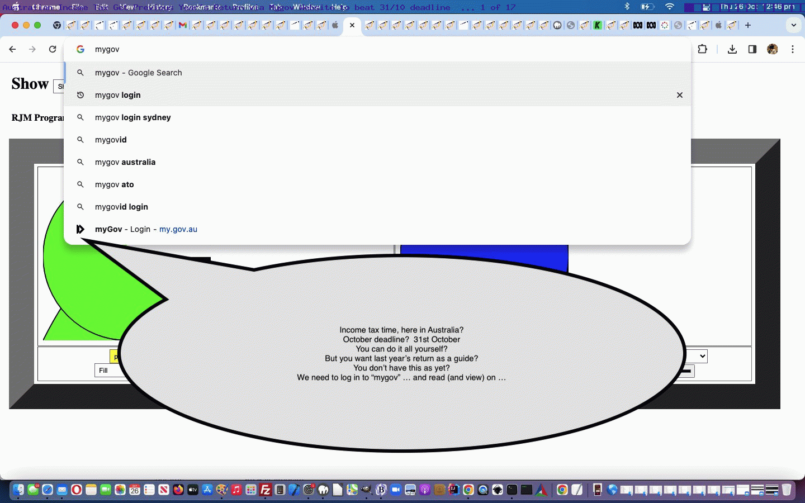The image size is (805, 503).
Task: Open a new tab with plus button
Action: pos(748,25)
